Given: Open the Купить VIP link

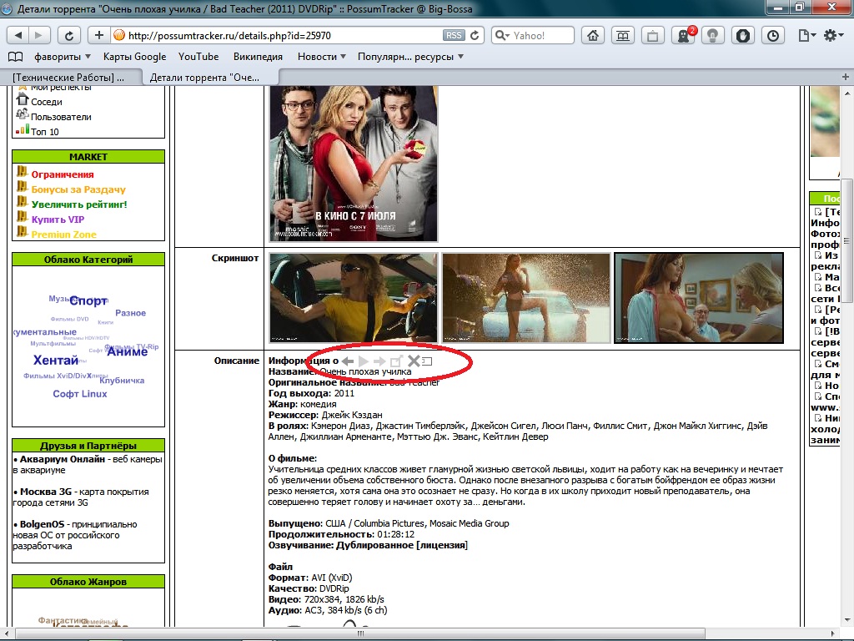Looking at the screenshot, I should (58, 220).
